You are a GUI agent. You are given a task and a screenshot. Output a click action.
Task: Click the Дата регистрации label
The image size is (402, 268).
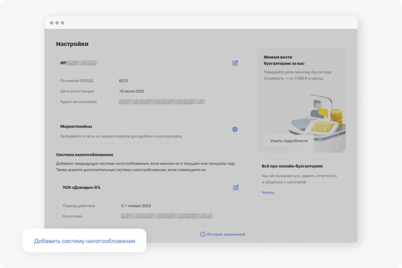(x=77, y=91)
